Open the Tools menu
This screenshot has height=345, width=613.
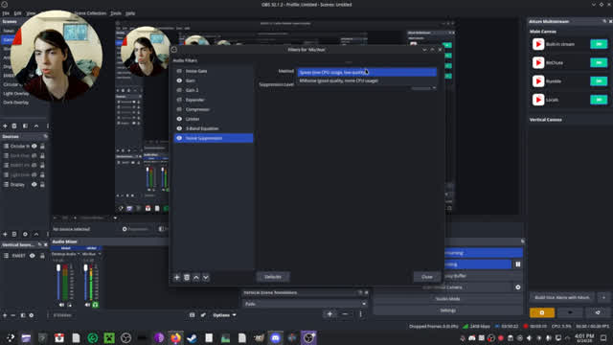coord(116,13)
